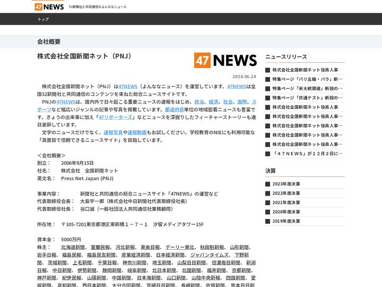Visit shareholder 産業経済新聞 link
382x287 pixels.
[x=136, y=255]
